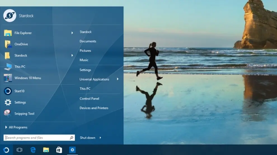This screenshot has width=277, height=155.
Task: Open the Store app on taskbar
Action: coord(59,150)
